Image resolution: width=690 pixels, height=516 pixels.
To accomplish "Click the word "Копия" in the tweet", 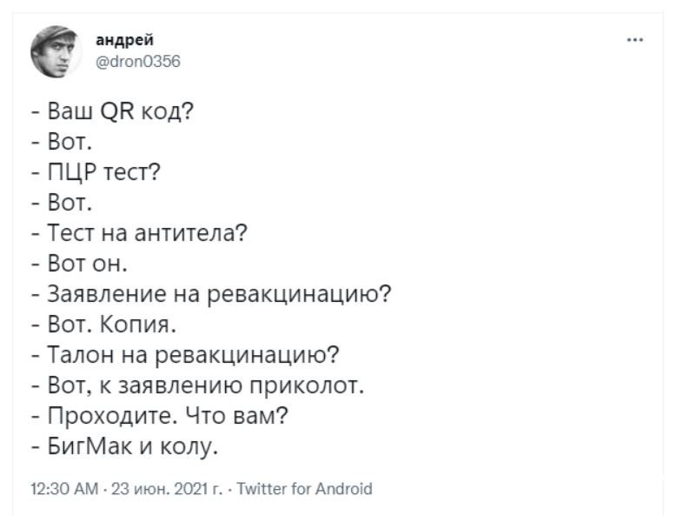I will point(135,325).
